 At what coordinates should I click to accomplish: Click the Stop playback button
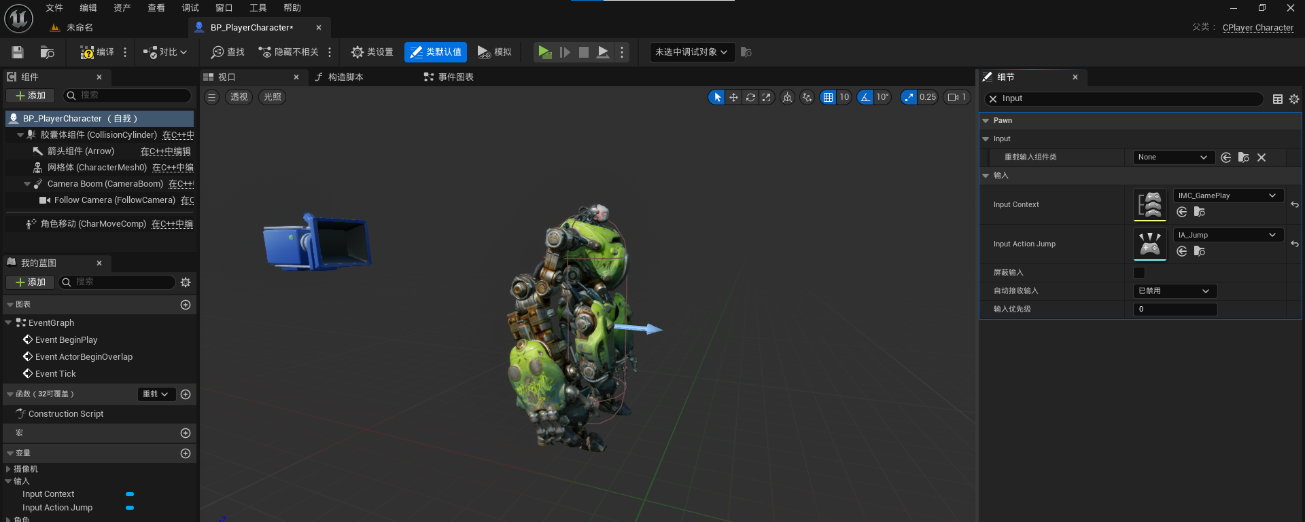pyautogui.click(x=583, y=52)
